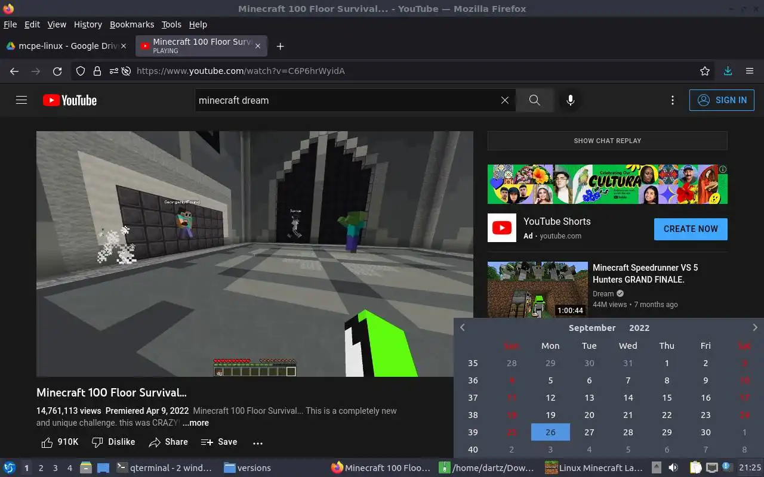
Task: Click the CREATE NOW ad button
Action: 691,229
